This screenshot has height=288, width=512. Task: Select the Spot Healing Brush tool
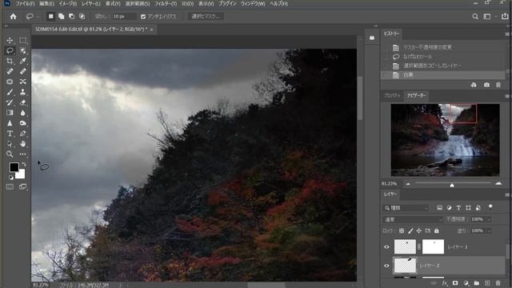coord(10,71)
